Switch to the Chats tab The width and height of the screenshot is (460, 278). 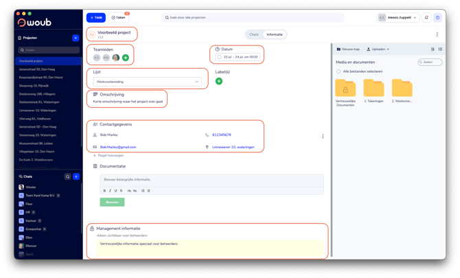pos(254,34)
